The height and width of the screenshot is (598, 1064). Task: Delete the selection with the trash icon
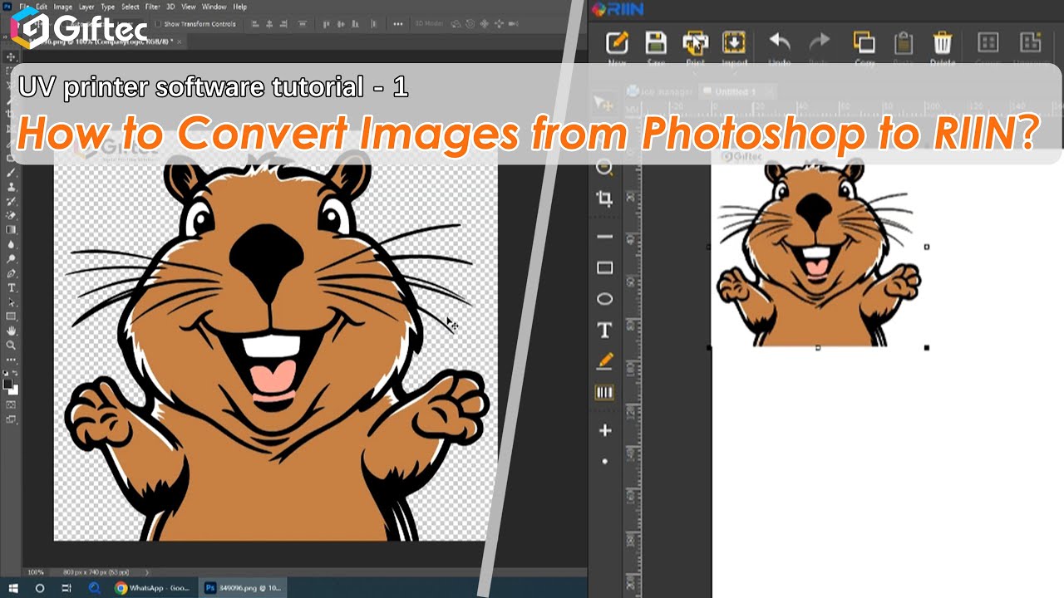coord(942,43)
